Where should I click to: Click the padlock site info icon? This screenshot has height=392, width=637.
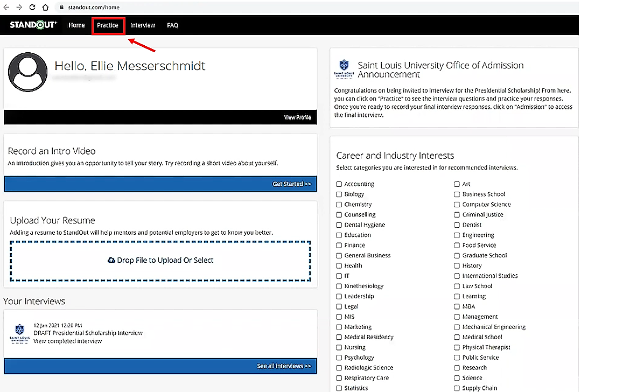click(x=62, y=8)
